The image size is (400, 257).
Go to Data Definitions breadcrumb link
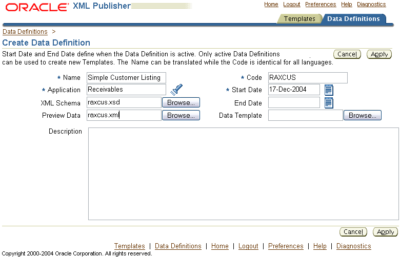25,32
